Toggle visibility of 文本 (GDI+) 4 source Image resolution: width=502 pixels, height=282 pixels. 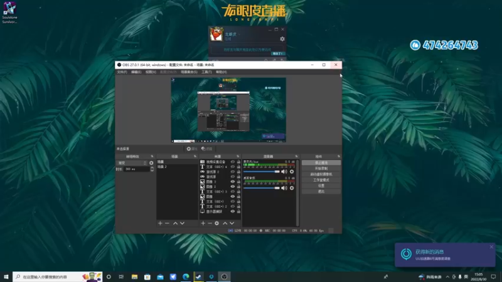233,167
